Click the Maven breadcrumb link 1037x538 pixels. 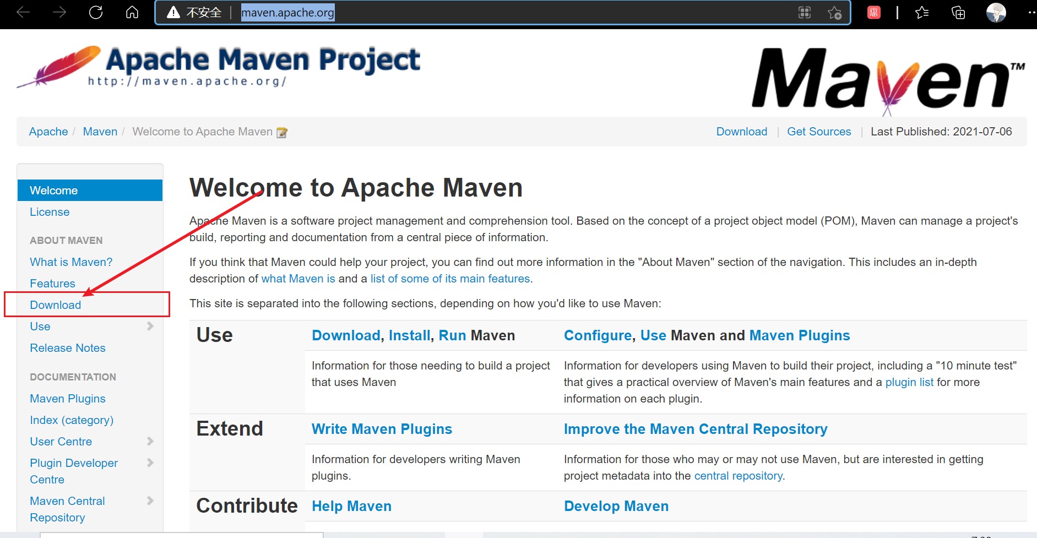100,132
